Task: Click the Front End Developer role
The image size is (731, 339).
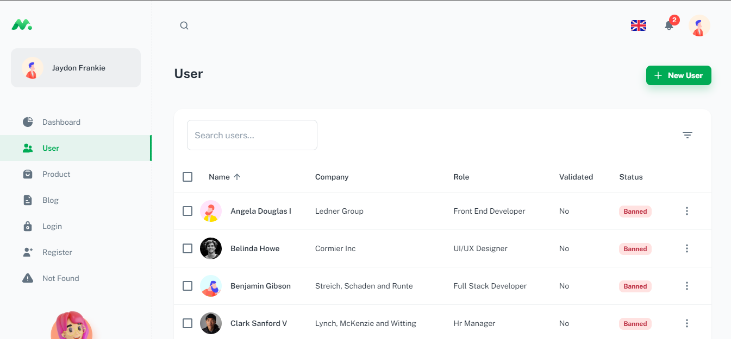Action: point(489,211)
